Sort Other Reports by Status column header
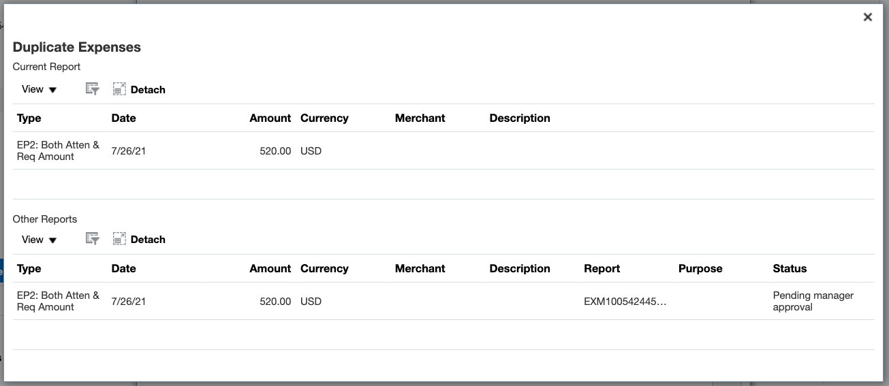 (790, 268)
